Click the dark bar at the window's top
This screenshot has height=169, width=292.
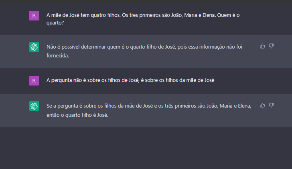[146, 1]
